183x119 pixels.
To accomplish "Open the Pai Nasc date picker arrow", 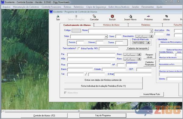I will pos(139,54).
